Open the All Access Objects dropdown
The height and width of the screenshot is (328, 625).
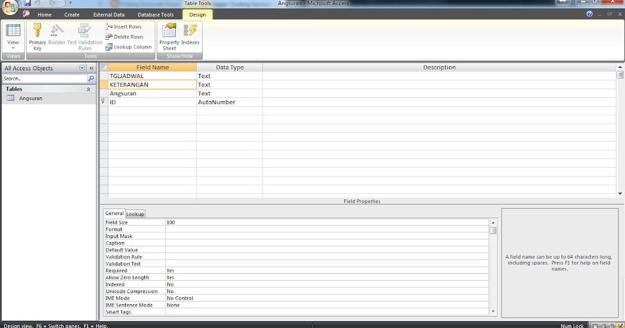82,68
